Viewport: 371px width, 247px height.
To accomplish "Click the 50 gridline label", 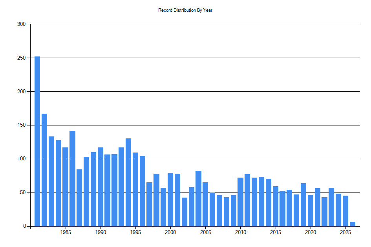I will [22, 192].
